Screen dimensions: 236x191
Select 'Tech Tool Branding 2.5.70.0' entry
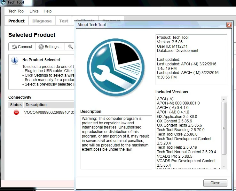[x=181, y=130]
